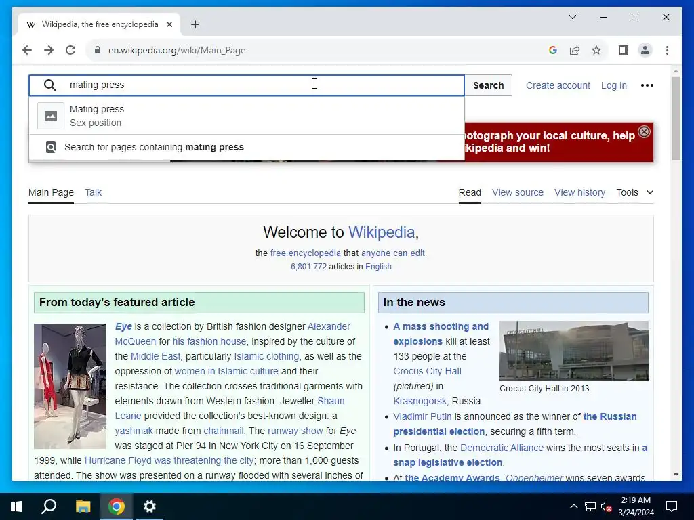Open the anyone can edit link
The height and width of the screenshot is (520, 694).
click(392, 253)
